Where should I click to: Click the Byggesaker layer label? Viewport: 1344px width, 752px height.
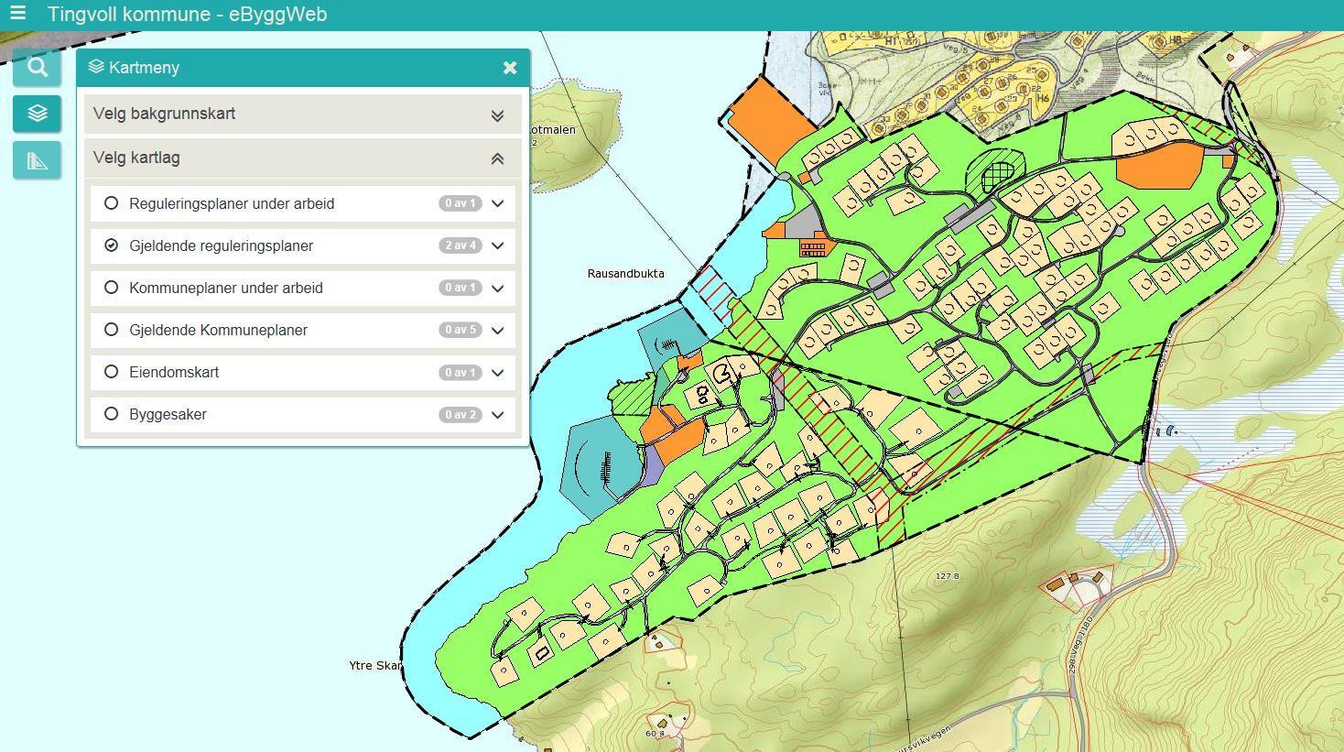click(x=168, y=414)
